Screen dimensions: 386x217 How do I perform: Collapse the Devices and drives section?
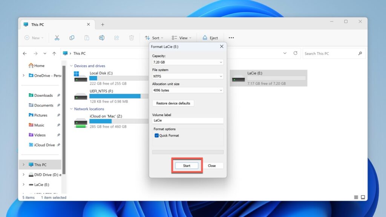click(72, 65)
